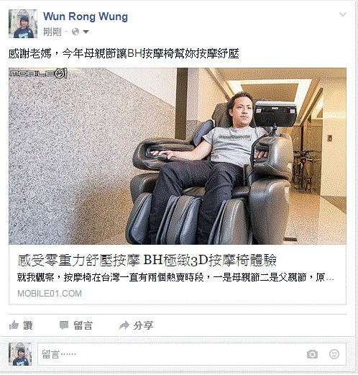358x375 pixels.
Task: Click the 分享 share button text
Action: pos(143,325)
